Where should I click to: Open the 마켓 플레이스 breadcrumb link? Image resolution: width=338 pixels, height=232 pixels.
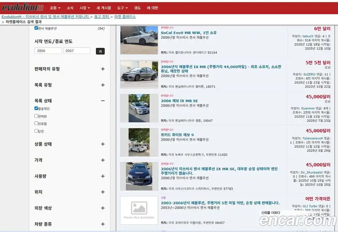click(125, 17)
